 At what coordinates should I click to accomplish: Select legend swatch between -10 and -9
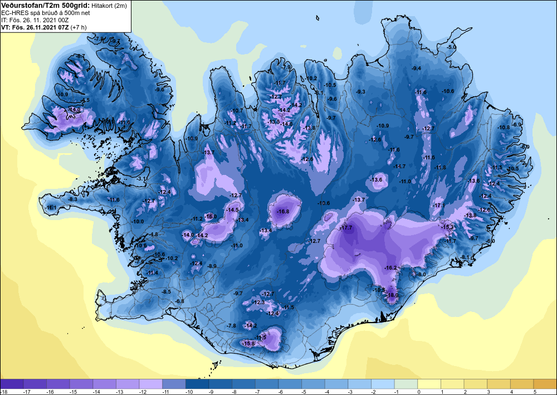(197, 384)
